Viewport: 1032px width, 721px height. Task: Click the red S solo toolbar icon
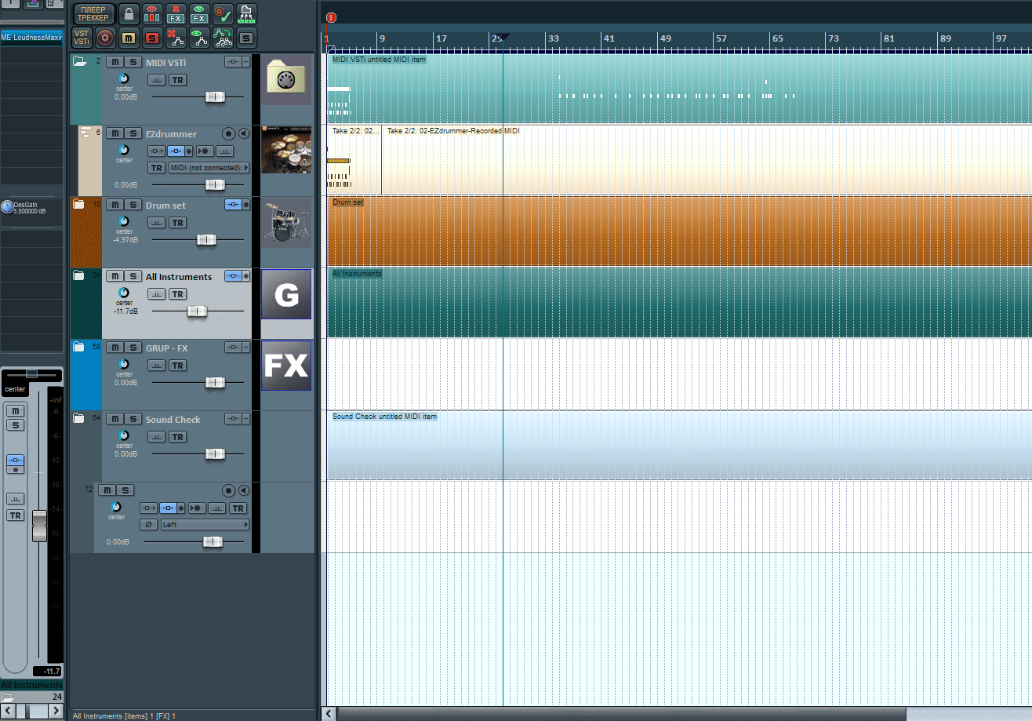[x=153, y=37]
